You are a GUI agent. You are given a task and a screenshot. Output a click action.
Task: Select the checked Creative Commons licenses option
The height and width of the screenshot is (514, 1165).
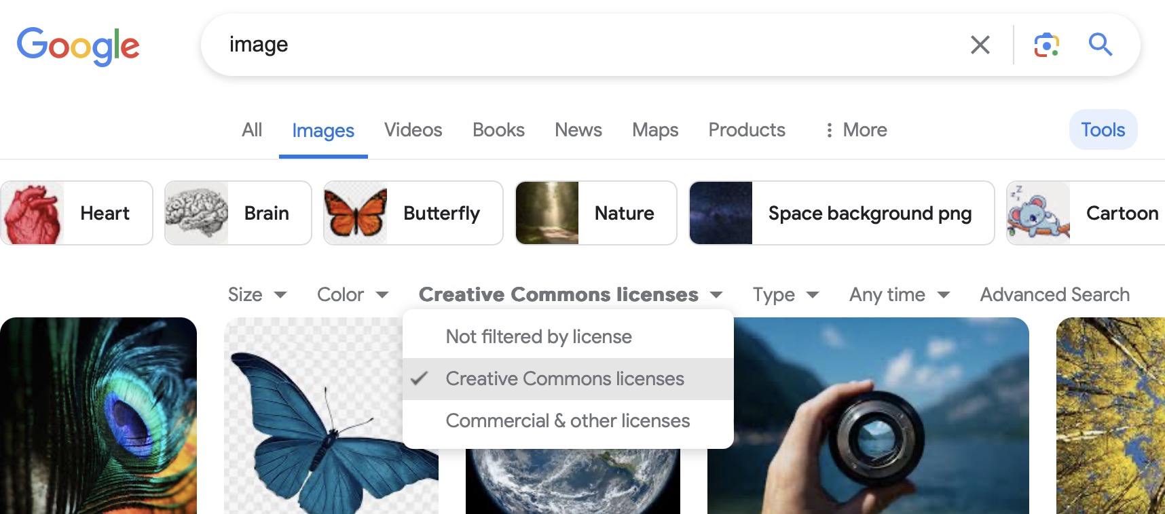(565, 379)
